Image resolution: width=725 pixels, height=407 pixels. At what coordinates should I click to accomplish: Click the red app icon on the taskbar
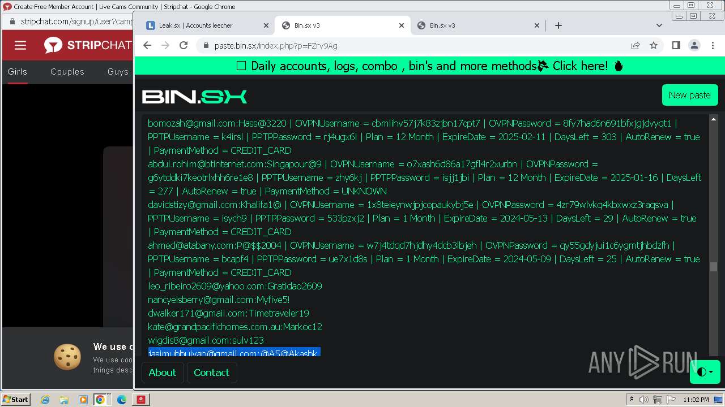[141, 400]
